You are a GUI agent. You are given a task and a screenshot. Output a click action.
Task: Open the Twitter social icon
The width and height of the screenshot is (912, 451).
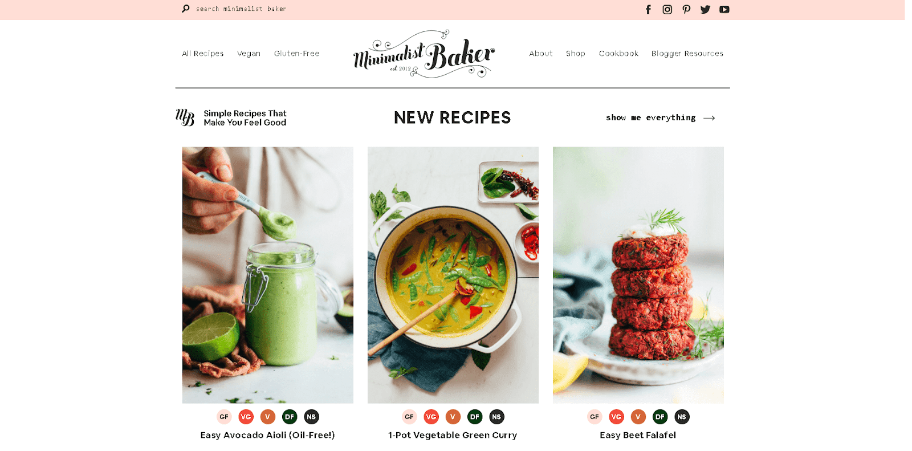[x=705, y=10]
